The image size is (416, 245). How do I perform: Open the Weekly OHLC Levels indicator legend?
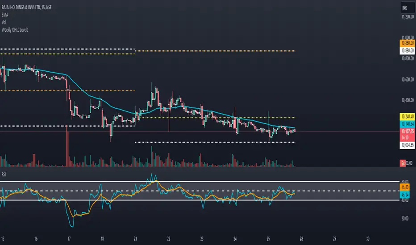click(15, 30)
